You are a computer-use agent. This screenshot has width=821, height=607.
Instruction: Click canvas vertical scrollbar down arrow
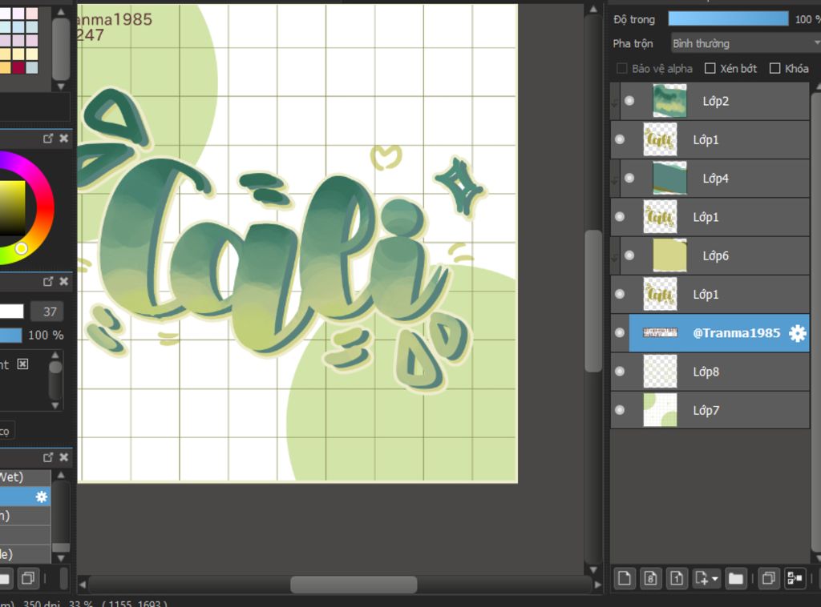click(593, 569)
